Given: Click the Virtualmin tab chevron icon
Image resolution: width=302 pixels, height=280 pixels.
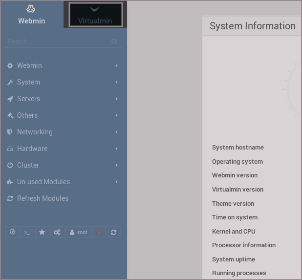Looking at the screenshot, I should coord(94,9).
